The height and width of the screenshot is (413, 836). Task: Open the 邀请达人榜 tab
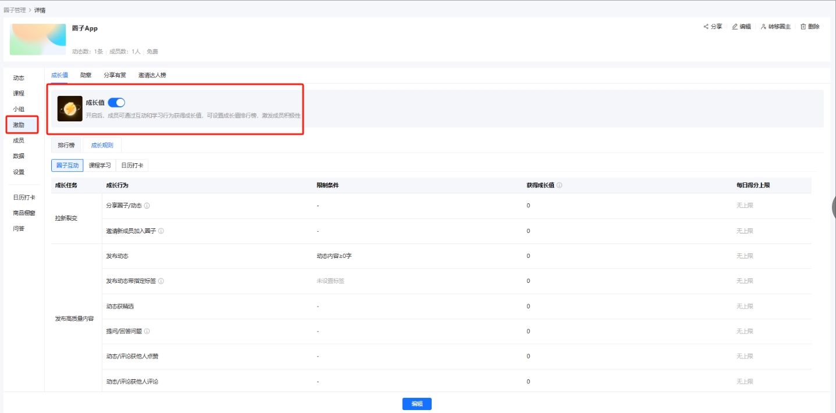[x=152, y=75]
